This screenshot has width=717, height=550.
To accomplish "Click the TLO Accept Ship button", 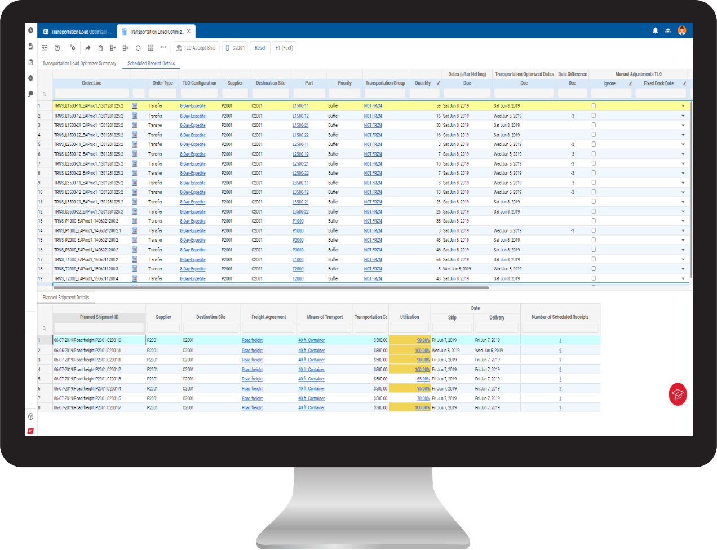I will click(196, 47).
